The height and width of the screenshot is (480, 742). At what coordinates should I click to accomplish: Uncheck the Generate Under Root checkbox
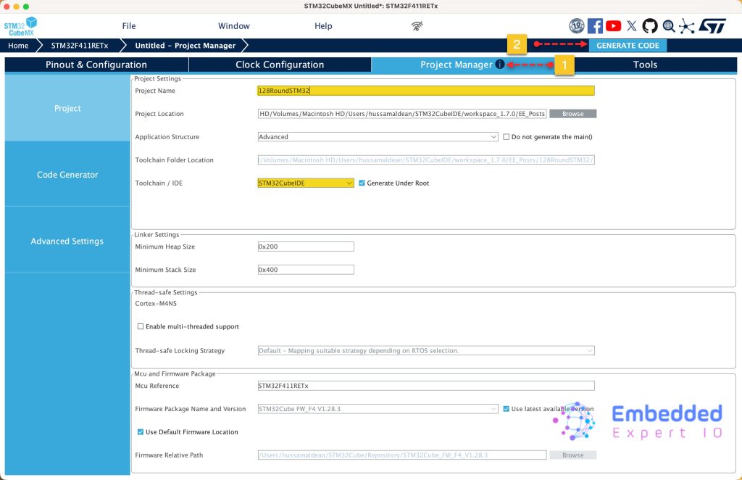pos(362,183)
